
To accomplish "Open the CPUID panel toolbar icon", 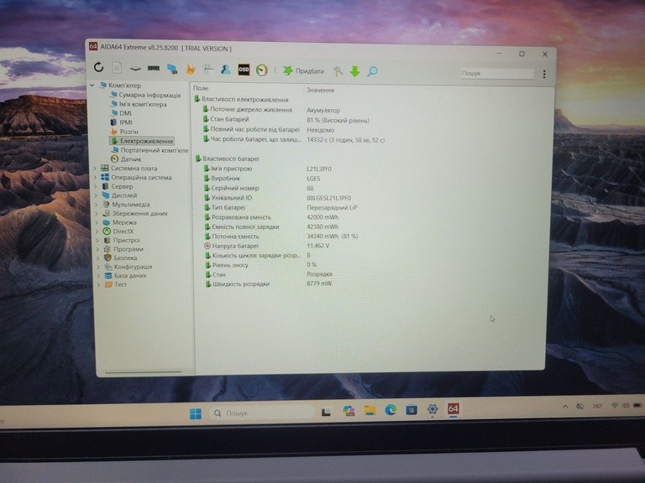I will pyautogui.click(x=208, y=70).
